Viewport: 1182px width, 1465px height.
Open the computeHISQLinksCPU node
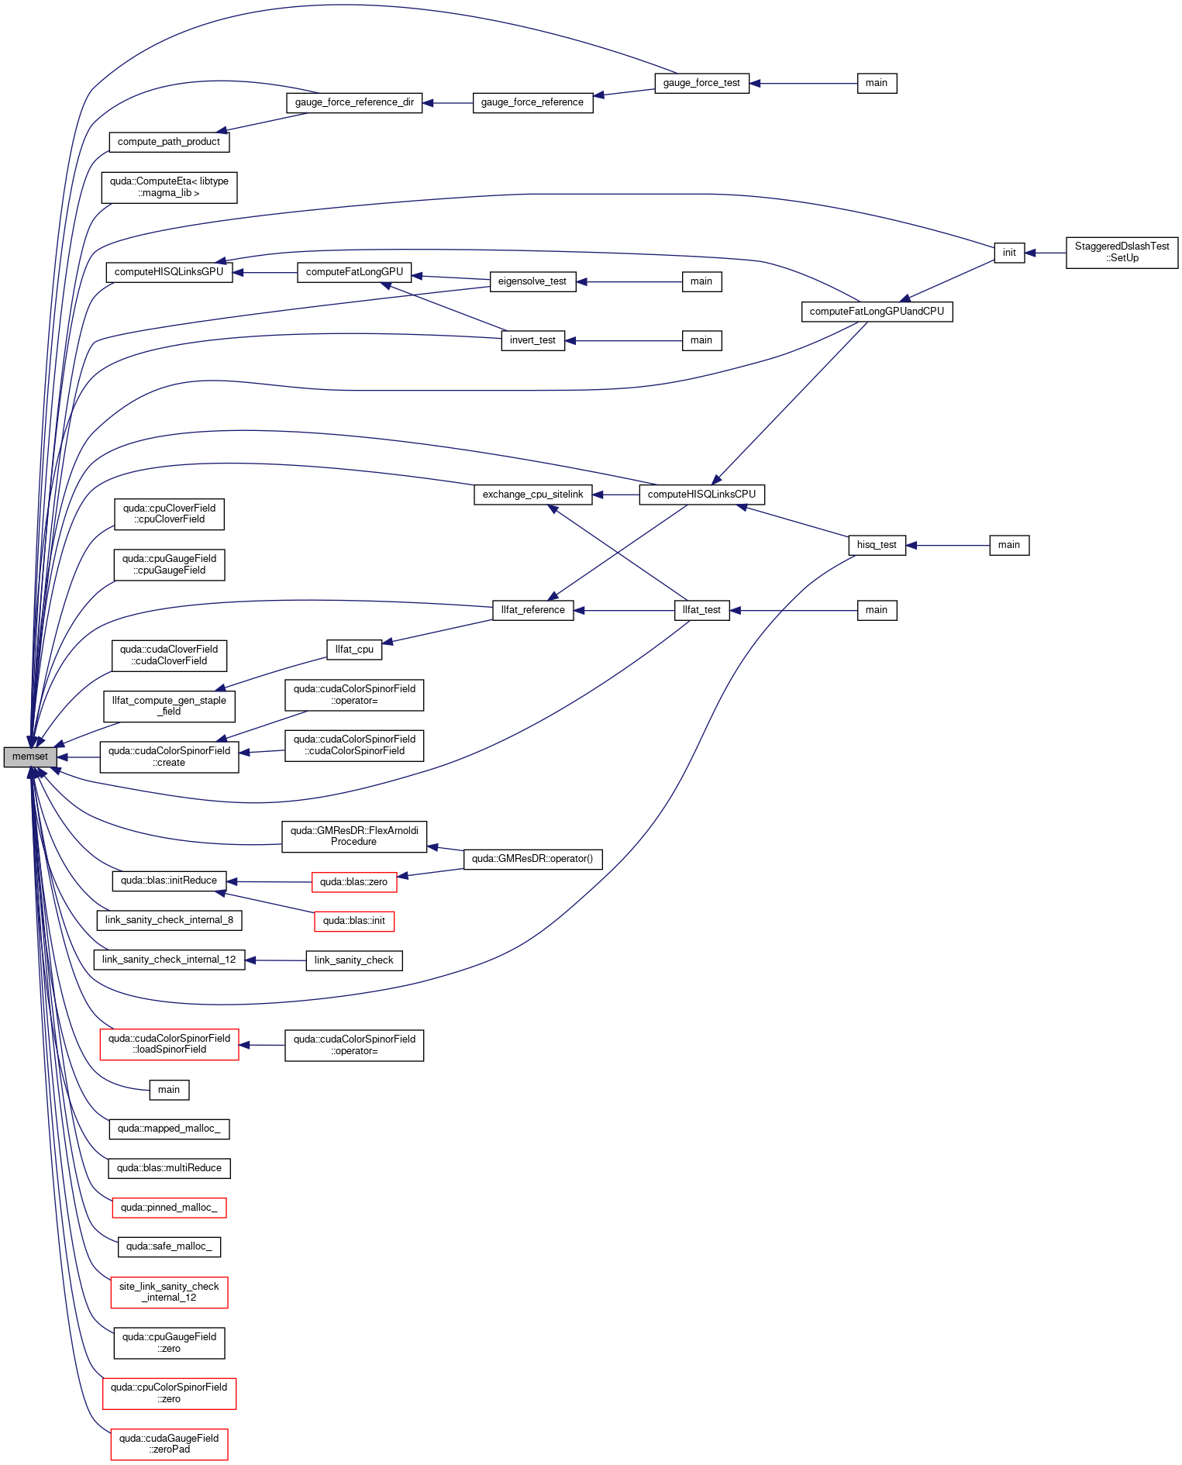702,495
